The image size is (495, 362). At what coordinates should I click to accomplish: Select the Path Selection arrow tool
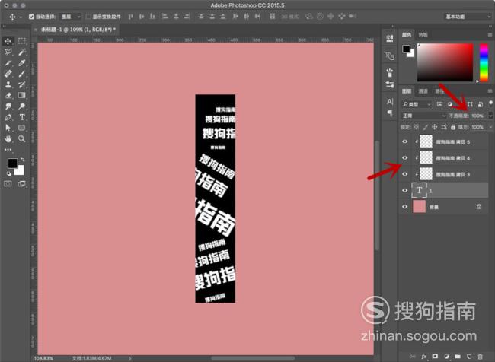click(8, 128)
